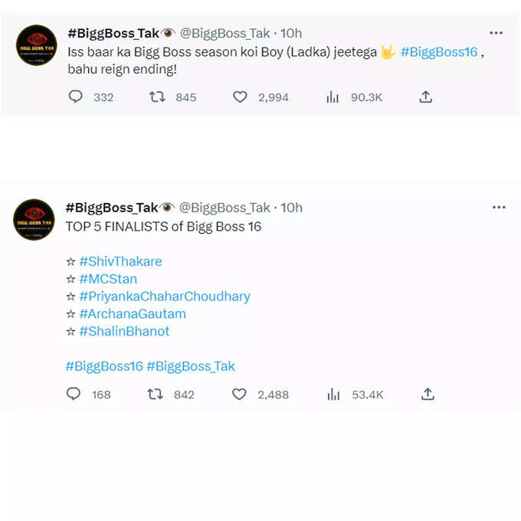Open more options menu on second tweet
This screenshot has width=521, height=521.
[x=499, y=208]
